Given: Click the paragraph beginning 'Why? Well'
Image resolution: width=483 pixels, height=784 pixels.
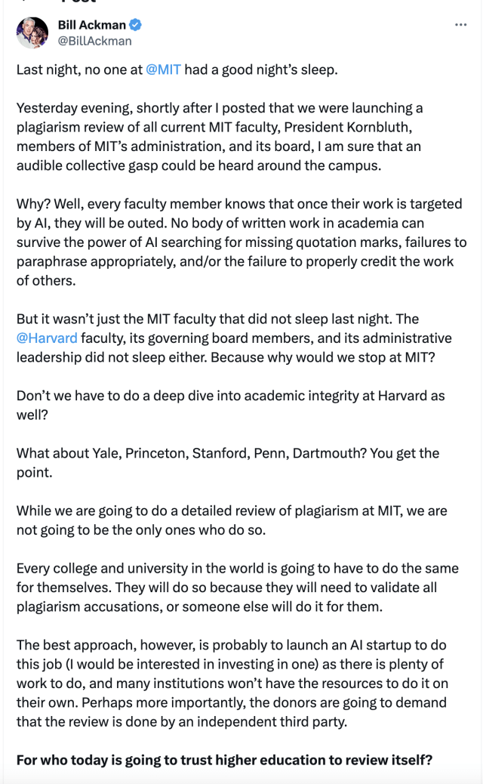Looking at the screenshot, I should [241, 242].
